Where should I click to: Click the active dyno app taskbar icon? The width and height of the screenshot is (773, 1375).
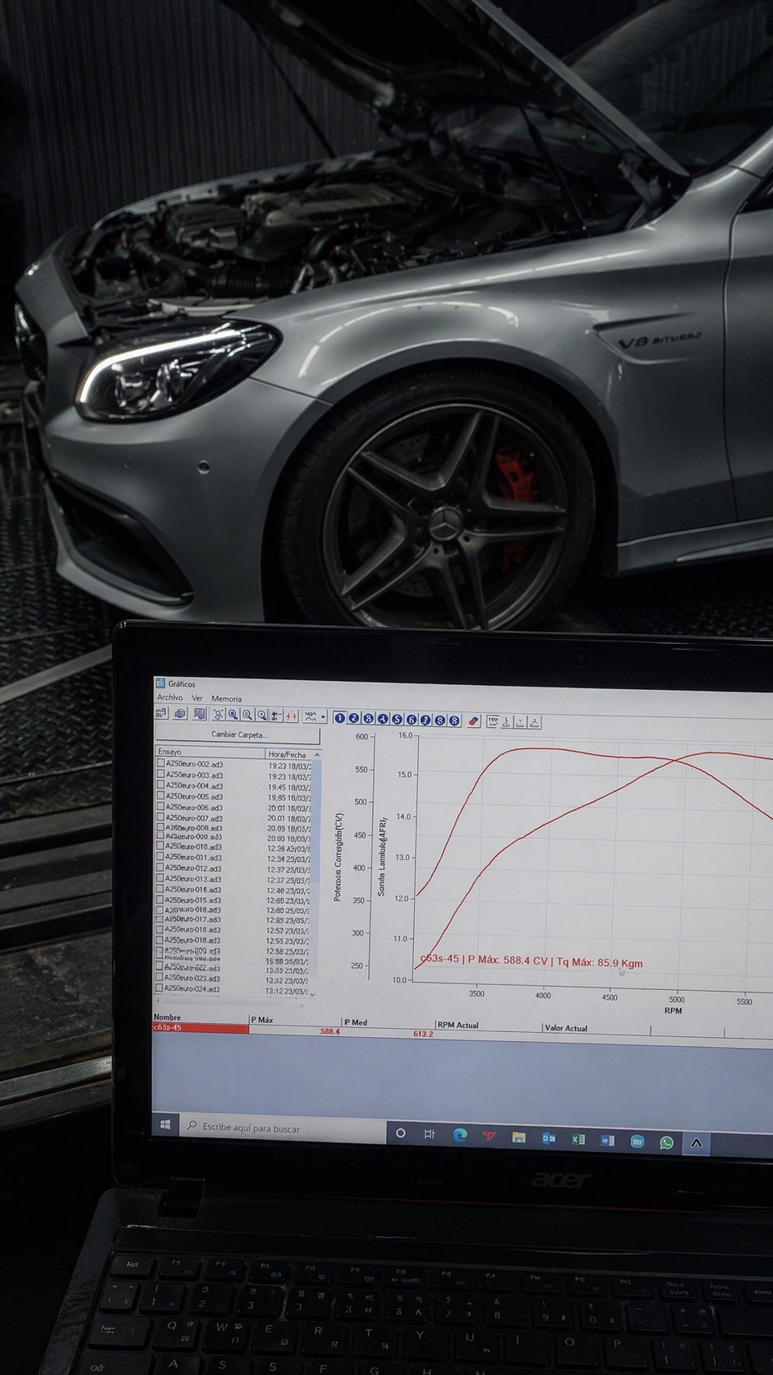pyautogui.click(x=696, y=1143)
